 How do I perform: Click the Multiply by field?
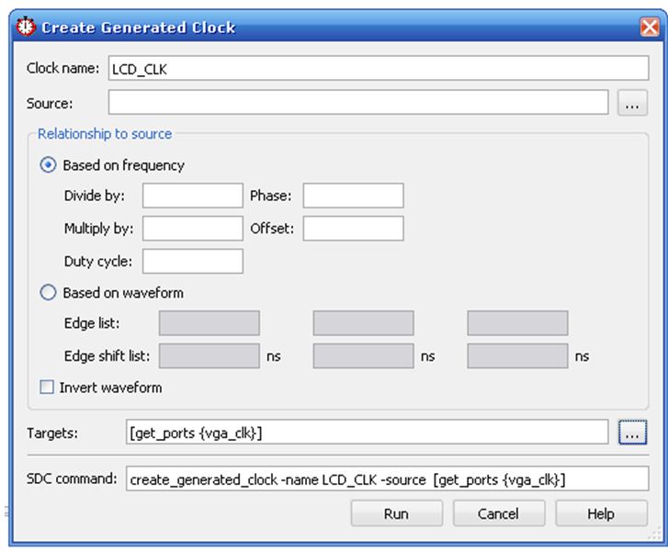(193, 229)
